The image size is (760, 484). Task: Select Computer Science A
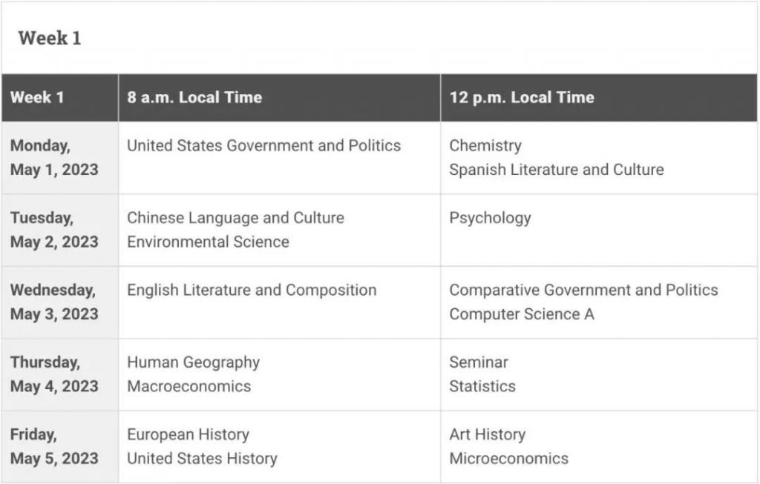(522, 314)
